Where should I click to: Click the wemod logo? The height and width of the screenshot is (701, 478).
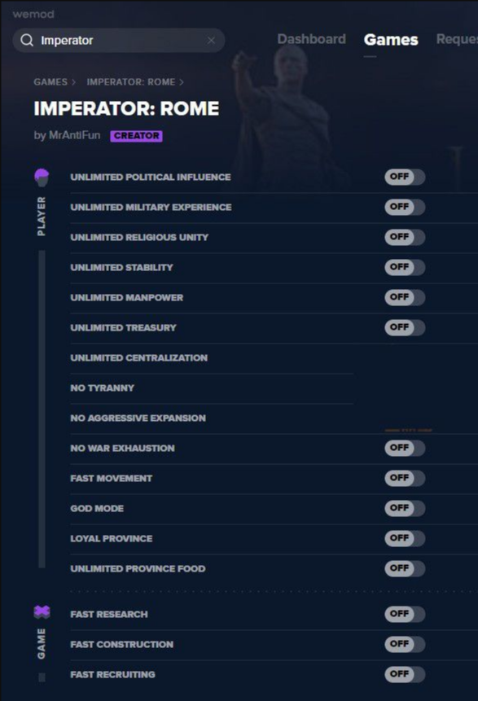33,15
